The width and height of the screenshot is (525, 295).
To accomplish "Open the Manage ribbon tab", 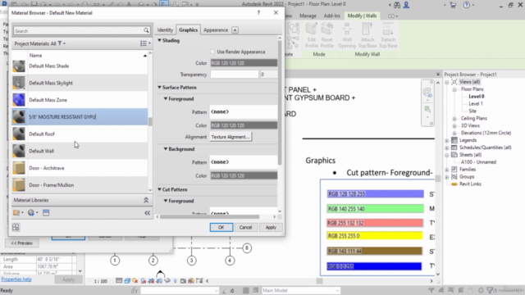I will 308,16.
